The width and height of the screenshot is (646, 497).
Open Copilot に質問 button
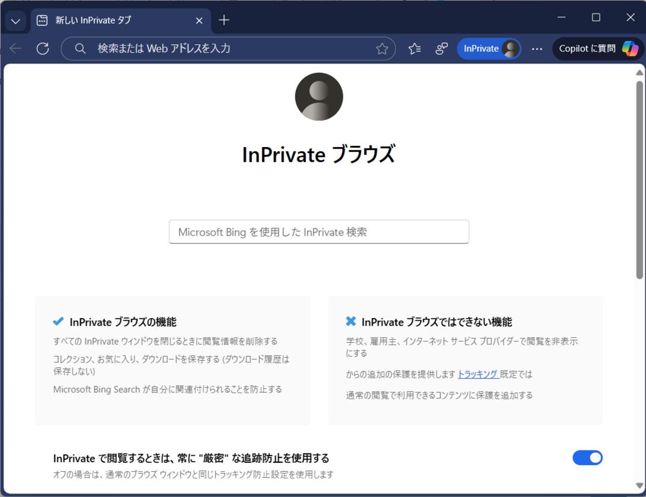pyautogui.click(x=598, y=49)
